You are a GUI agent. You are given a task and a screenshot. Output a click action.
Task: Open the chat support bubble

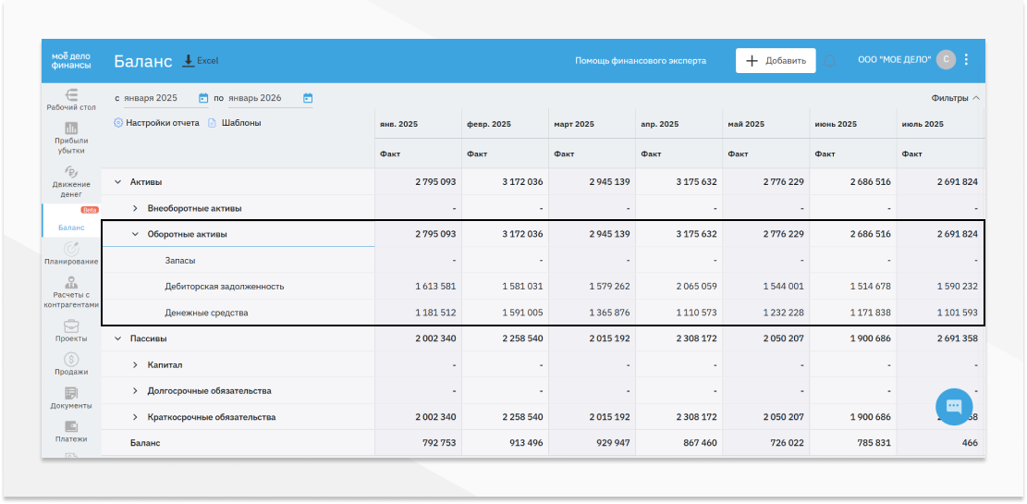(x=954, y=407)
